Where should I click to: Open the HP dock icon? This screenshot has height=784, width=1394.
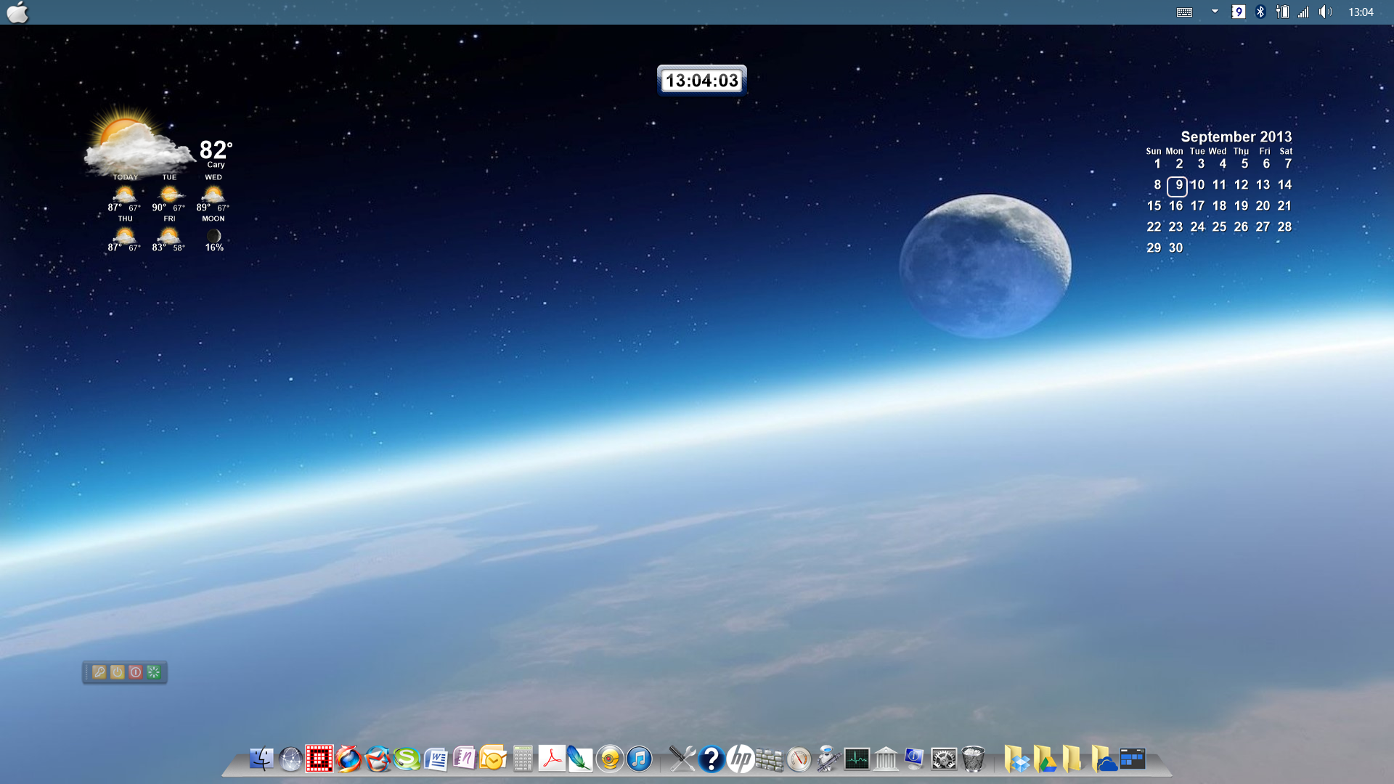tap(741, 759)
